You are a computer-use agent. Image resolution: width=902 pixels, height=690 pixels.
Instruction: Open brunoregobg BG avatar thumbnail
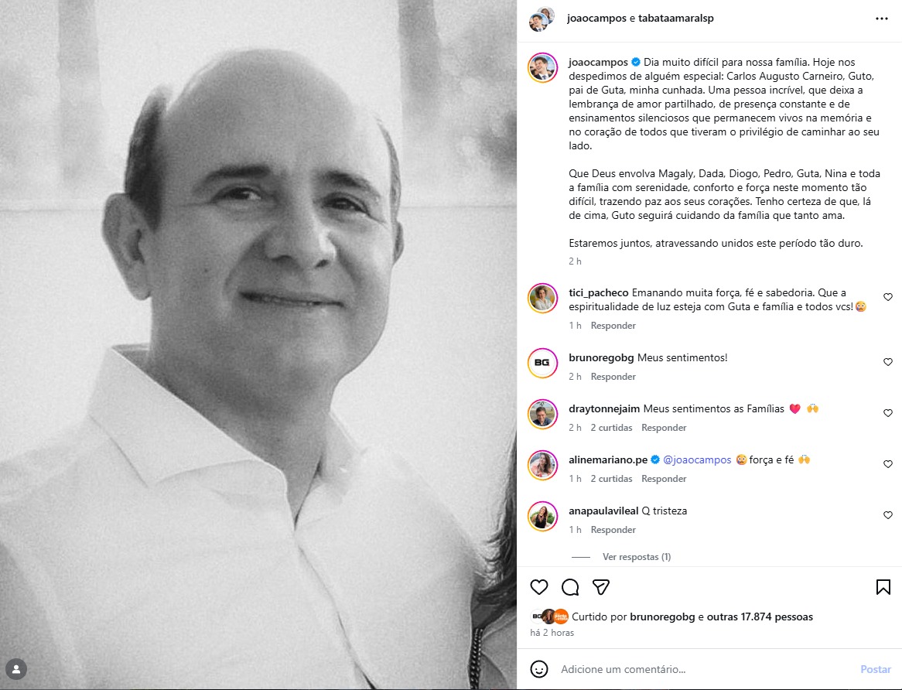pyautogui.click(x=542, y=363)
